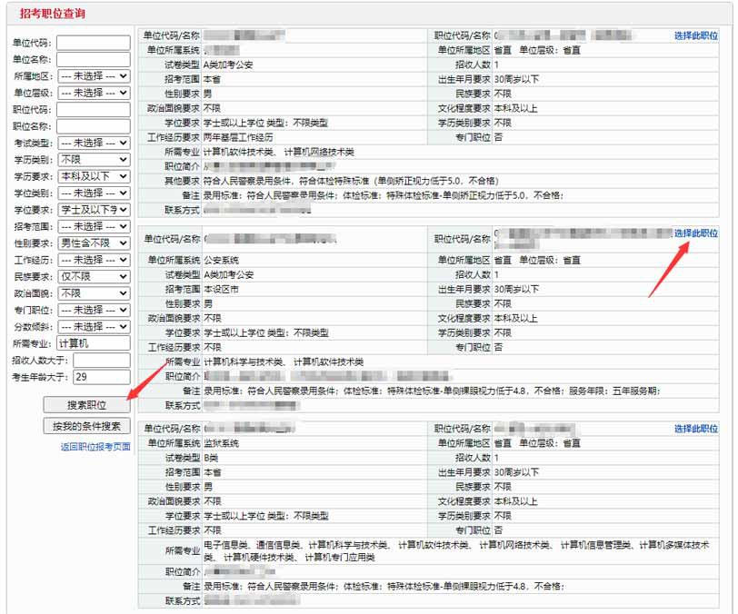Click the 按我的条件搜索 button

click(x=86, y=426)
